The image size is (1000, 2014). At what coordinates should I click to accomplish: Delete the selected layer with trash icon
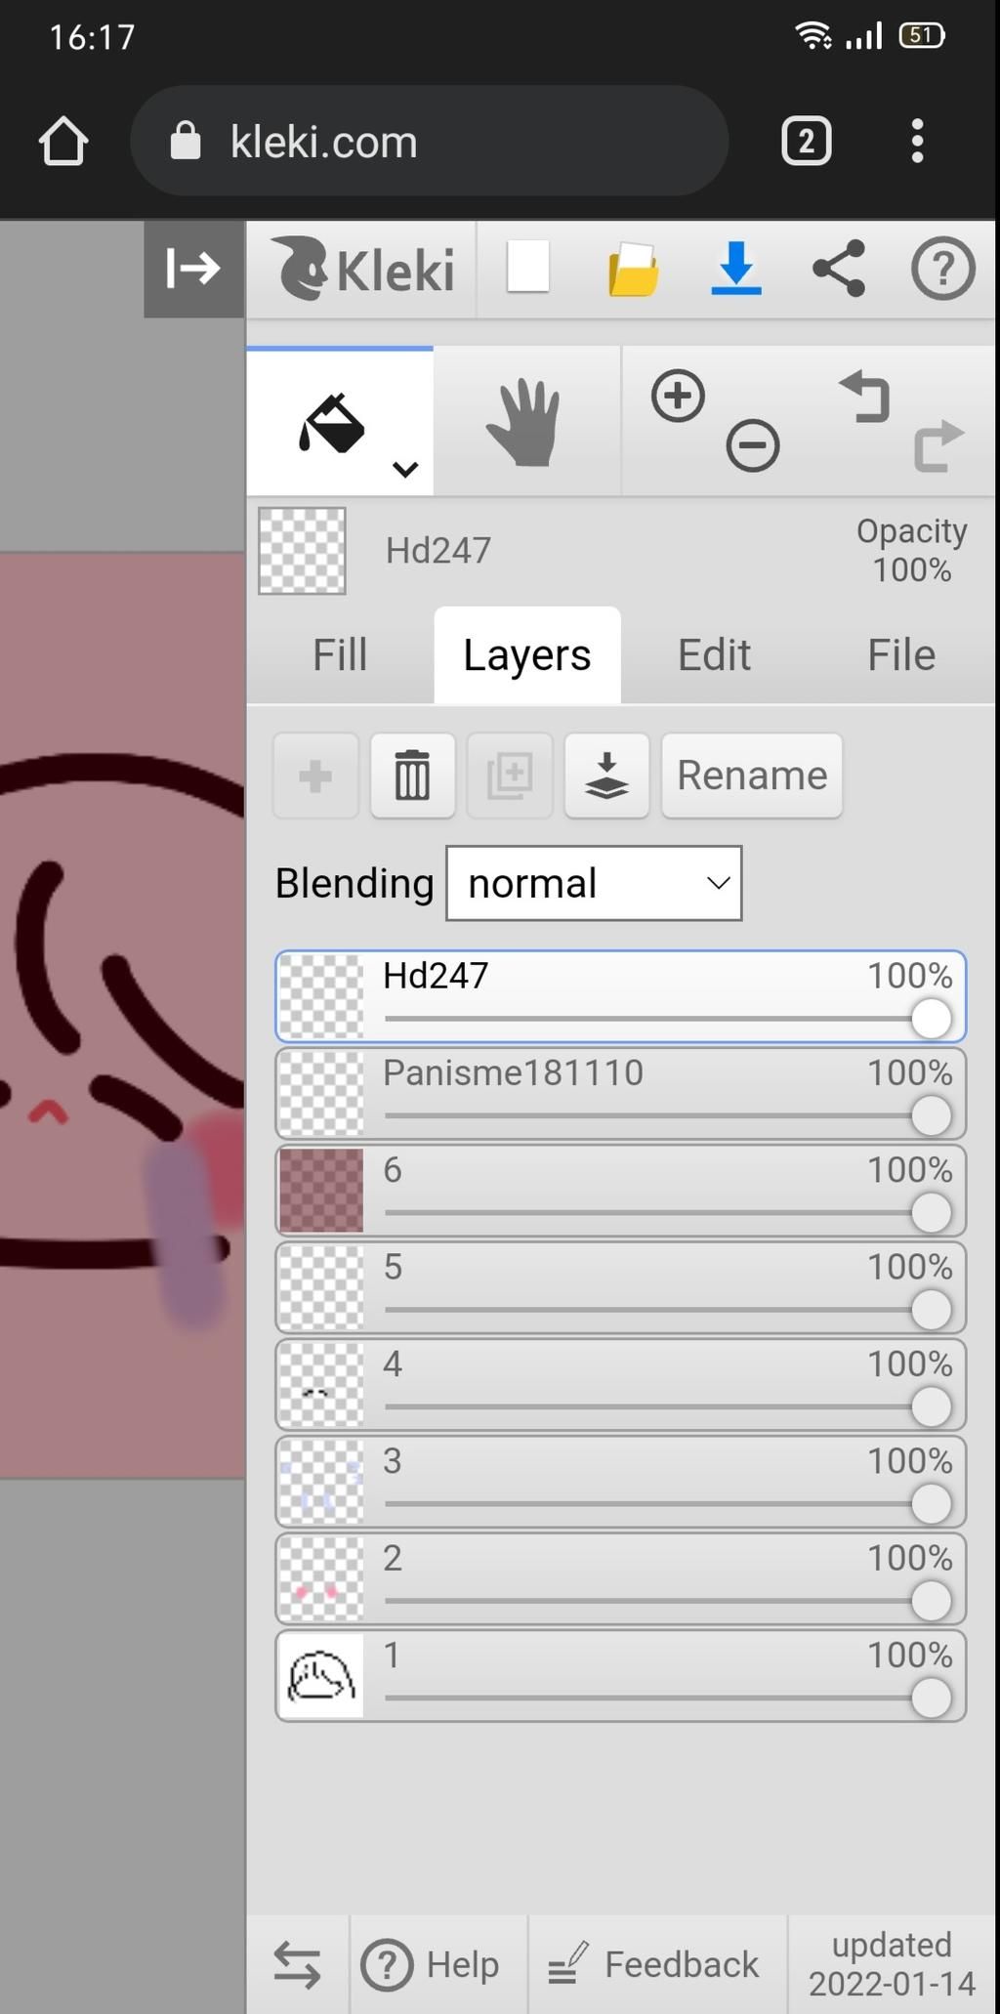(412, 776)
